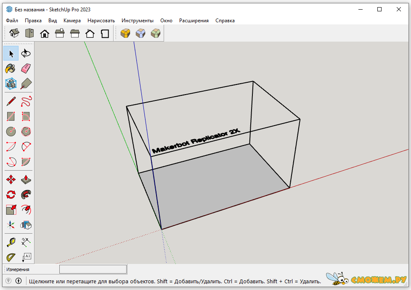Activate the Move tool
The height and width of the screenshot is (290, 411).
[11, 180]
